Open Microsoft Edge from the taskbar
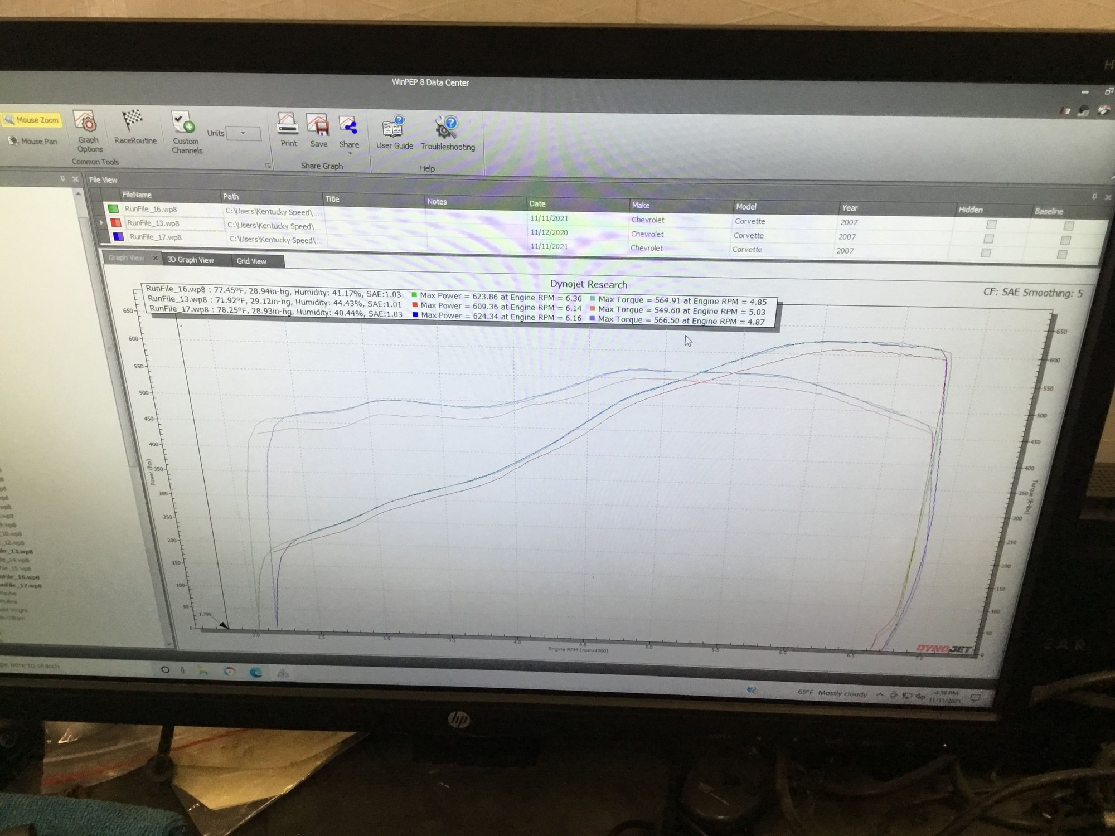This screenshot has width=1115, height=836. click(x=256, y=672)
